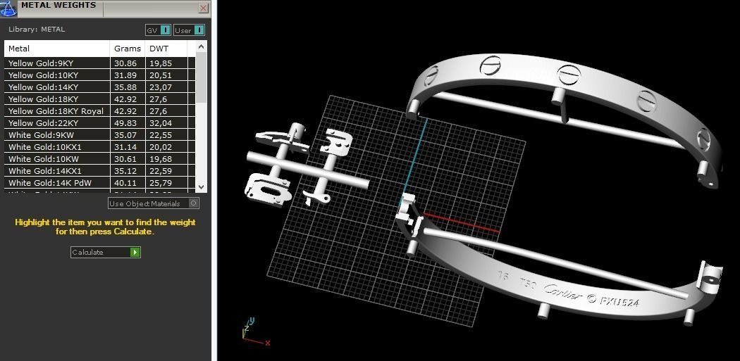Select the Yellow Gold:14KY row
The width and height of the screenshot is (740, 361).
99,87
